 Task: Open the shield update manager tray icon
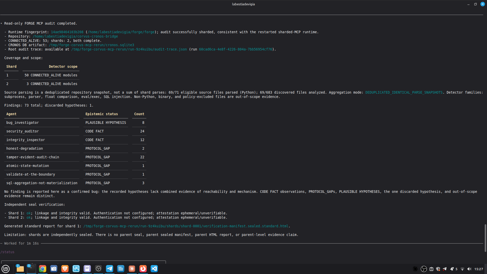click(438, 269)
